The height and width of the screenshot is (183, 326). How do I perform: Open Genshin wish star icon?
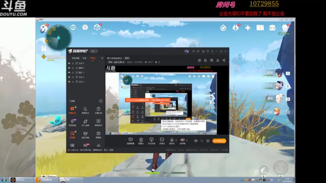point(248,28)
